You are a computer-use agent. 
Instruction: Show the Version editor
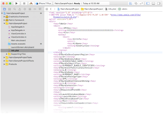pos(141,4)
